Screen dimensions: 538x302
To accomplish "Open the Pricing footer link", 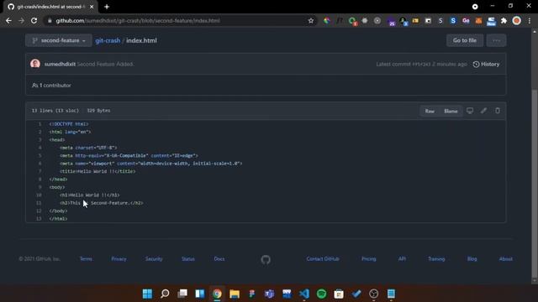I will [x=369, y=259].
